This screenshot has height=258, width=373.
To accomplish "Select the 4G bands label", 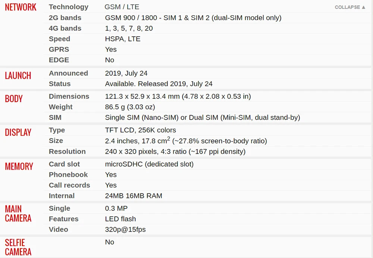I will tap(65, 28).
